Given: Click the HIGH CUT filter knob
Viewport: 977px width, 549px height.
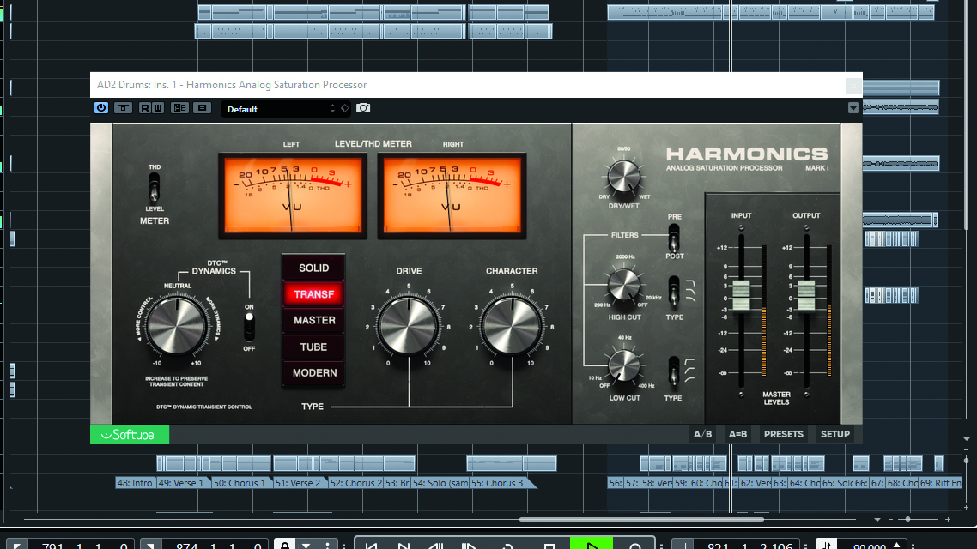Looking at the screenshot, I should point(623,285).
